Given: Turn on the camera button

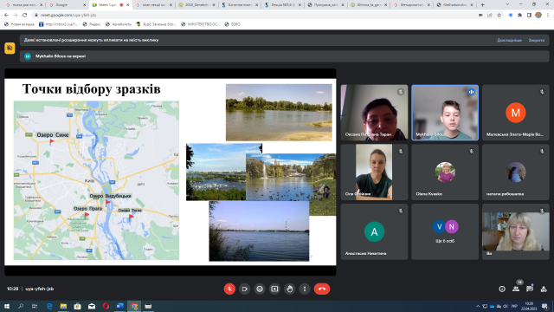Looking at the screenshot, I should tap(244, 289).
